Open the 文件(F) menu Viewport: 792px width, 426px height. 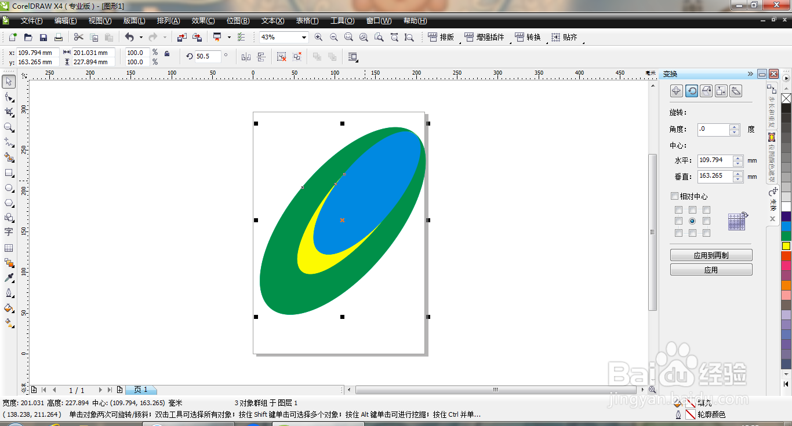pyautogui.click(x=32, y=21)
